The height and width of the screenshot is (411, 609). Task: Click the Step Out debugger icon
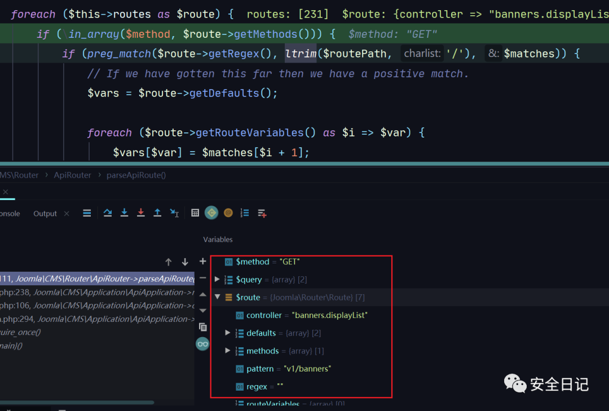click(x=157, y=213)
